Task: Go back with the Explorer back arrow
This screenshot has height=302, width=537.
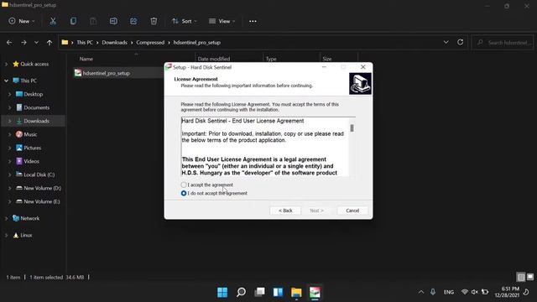Action: pos(9,43)
